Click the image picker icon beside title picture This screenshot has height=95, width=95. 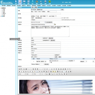(55, 24)
